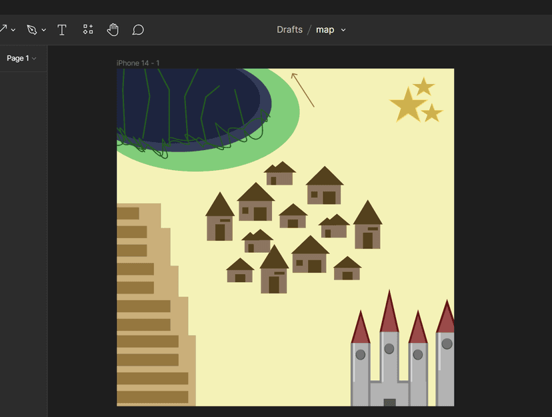Open the chevron menu beside map
This screenshot has width=552, height=417.
point(343,30)
